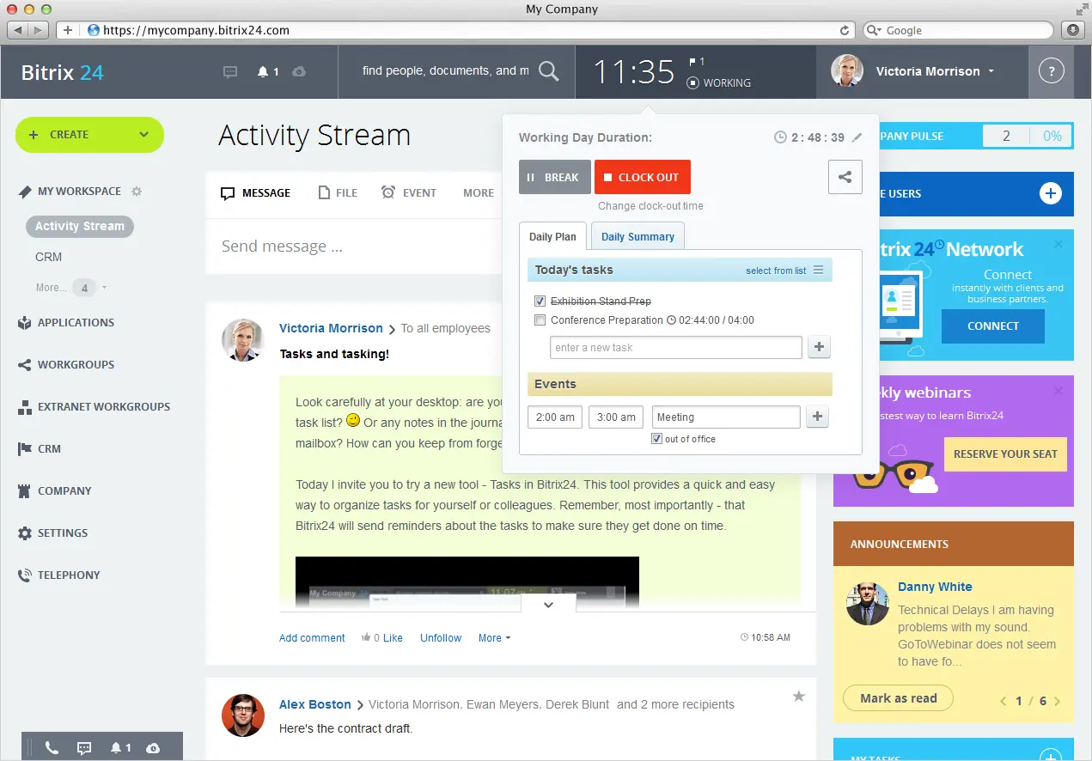
Task: Click the enter a new task field
Action: point(676,348)
